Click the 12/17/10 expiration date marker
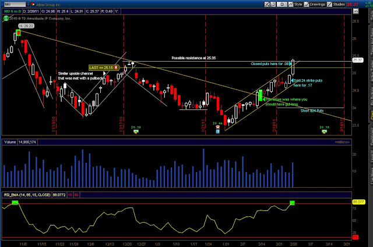This screenshot has height=247, width=373. [121, 124]
